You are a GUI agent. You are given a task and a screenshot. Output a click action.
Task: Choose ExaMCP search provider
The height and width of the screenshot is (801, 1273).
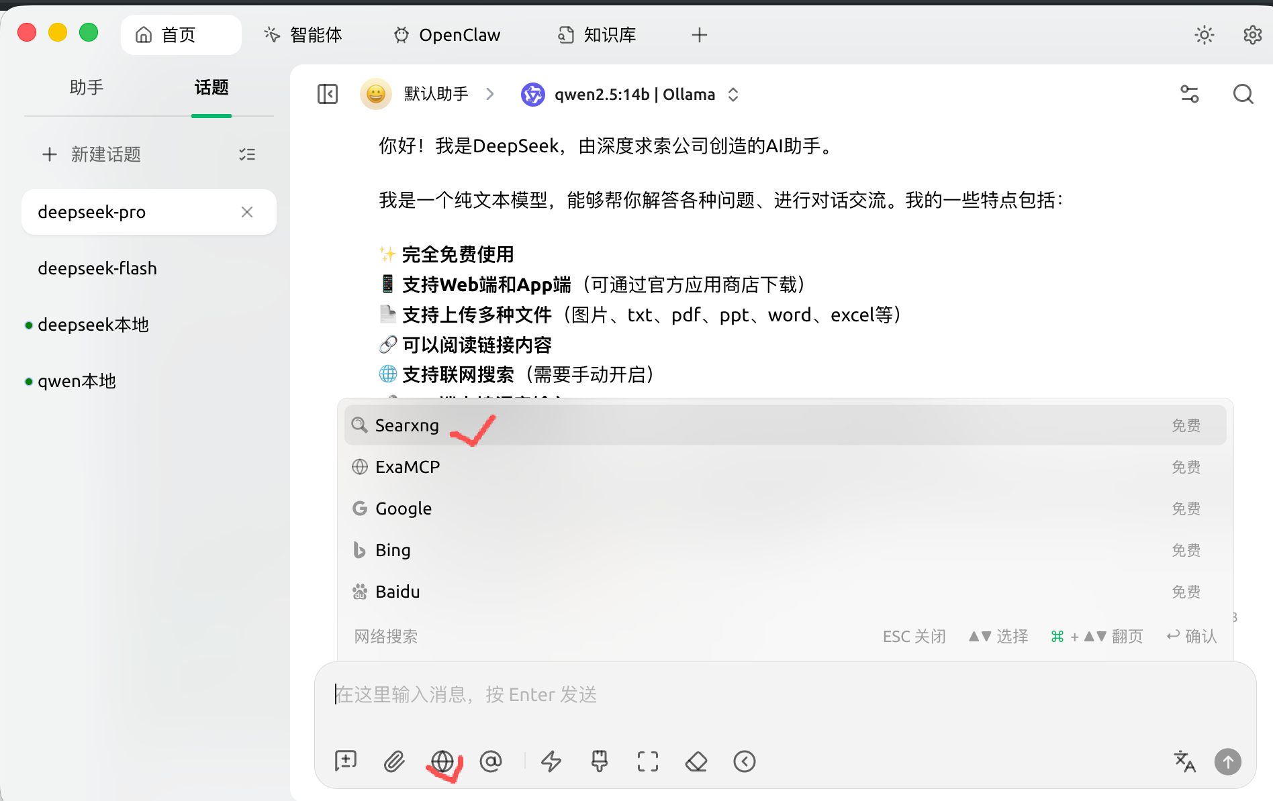786,467
